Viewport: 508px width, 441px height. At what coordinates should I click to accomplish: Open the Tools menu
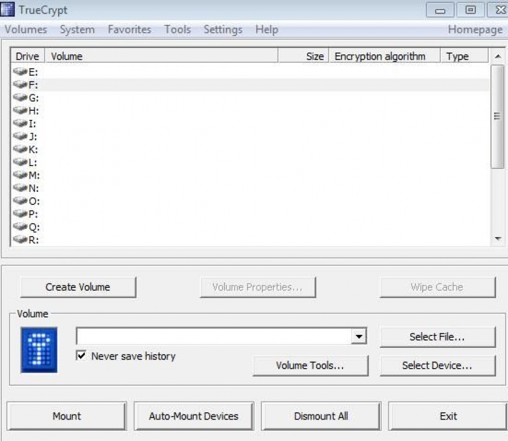[x=177, y=29]
